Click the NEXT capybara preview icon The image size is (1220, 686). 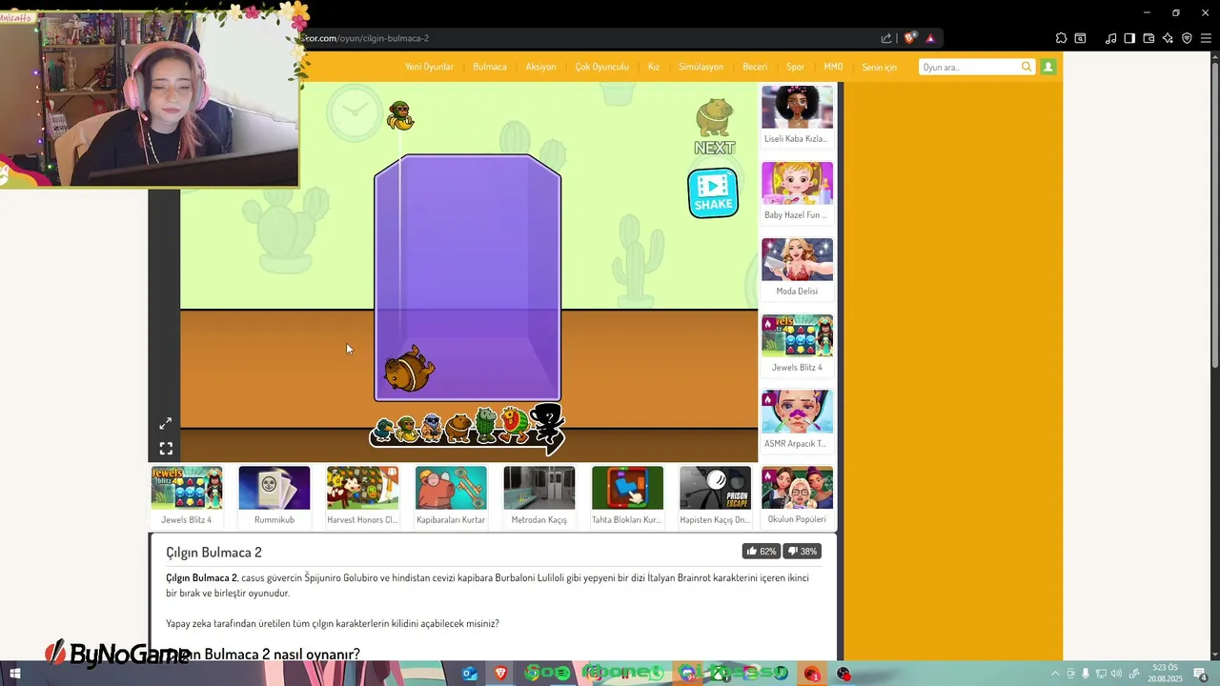[714, 117]
